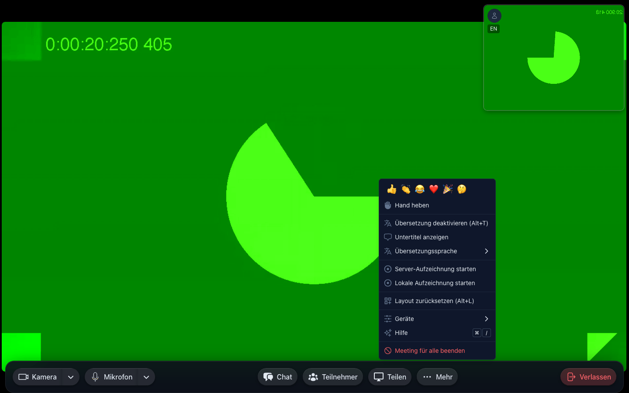Select the self-view video thumbnail
The width and height of the screenshot is (629, 393).
[554, 58]
